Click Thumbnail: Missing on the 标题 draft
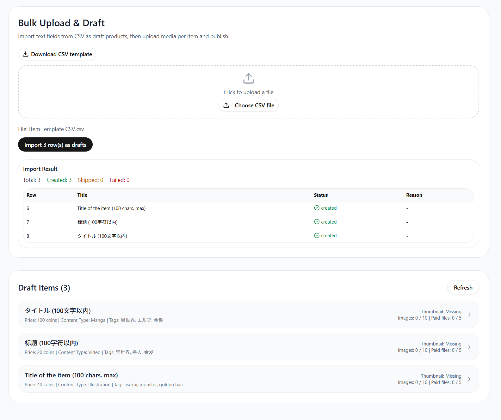Viewport: 501px width, 420px height. [441, 344]
